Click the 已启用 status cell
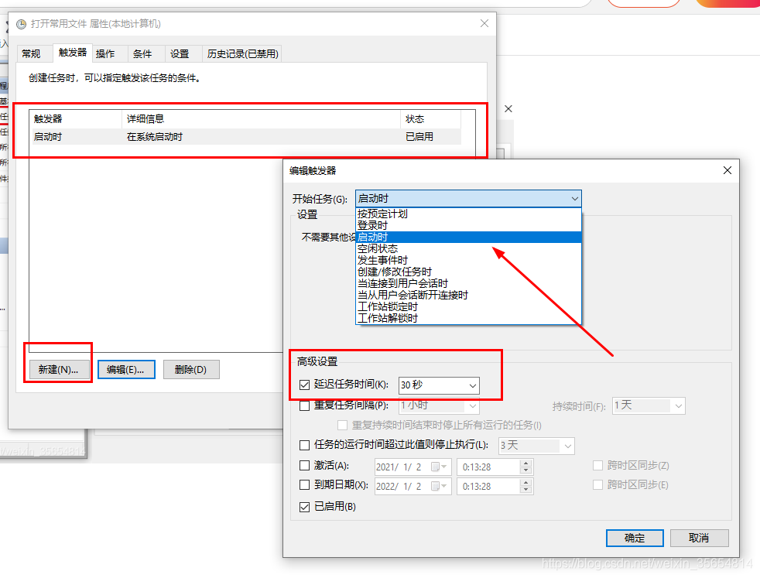The width and height of the screenshot is (760, 578). pyautogui.click(x=419, y=137)
